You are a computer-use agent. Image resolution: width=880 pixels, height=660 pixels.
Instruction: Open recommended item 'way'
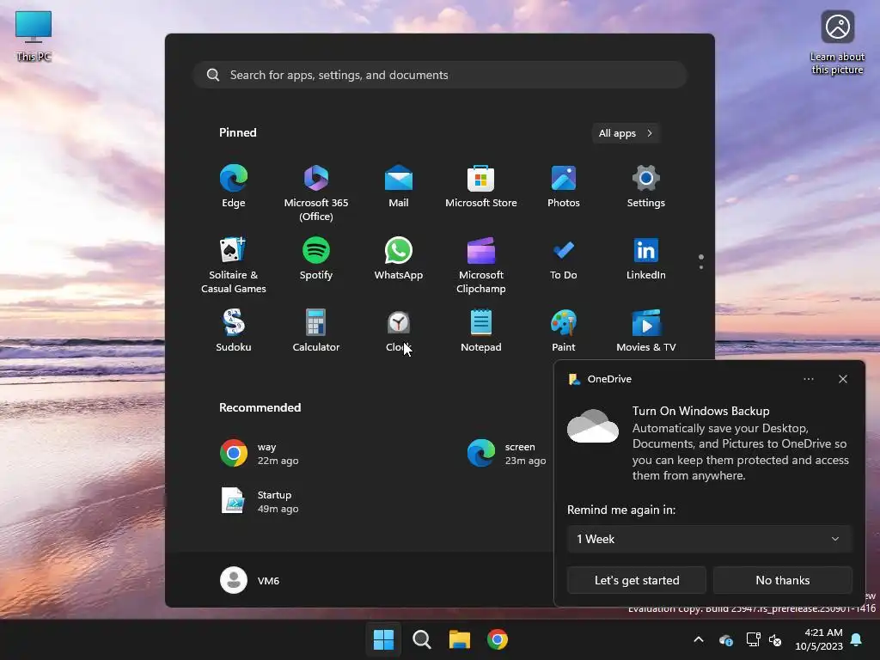point(260,454)
